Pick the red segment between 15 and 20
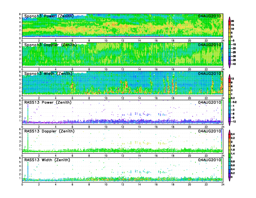The image size is (256, 198). (229, 23)
